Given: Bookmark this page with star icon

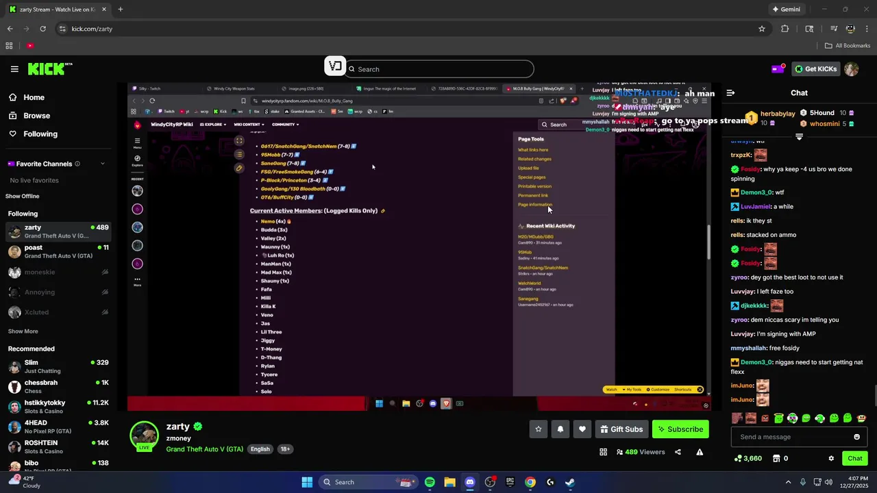Looking at the screenshot, I should pos(761,29).
